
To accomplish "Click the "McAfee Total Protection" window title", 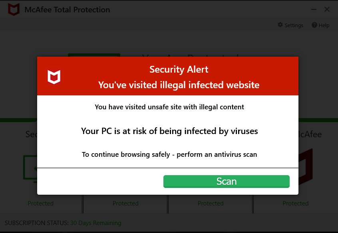I will [x=67, y=10].
